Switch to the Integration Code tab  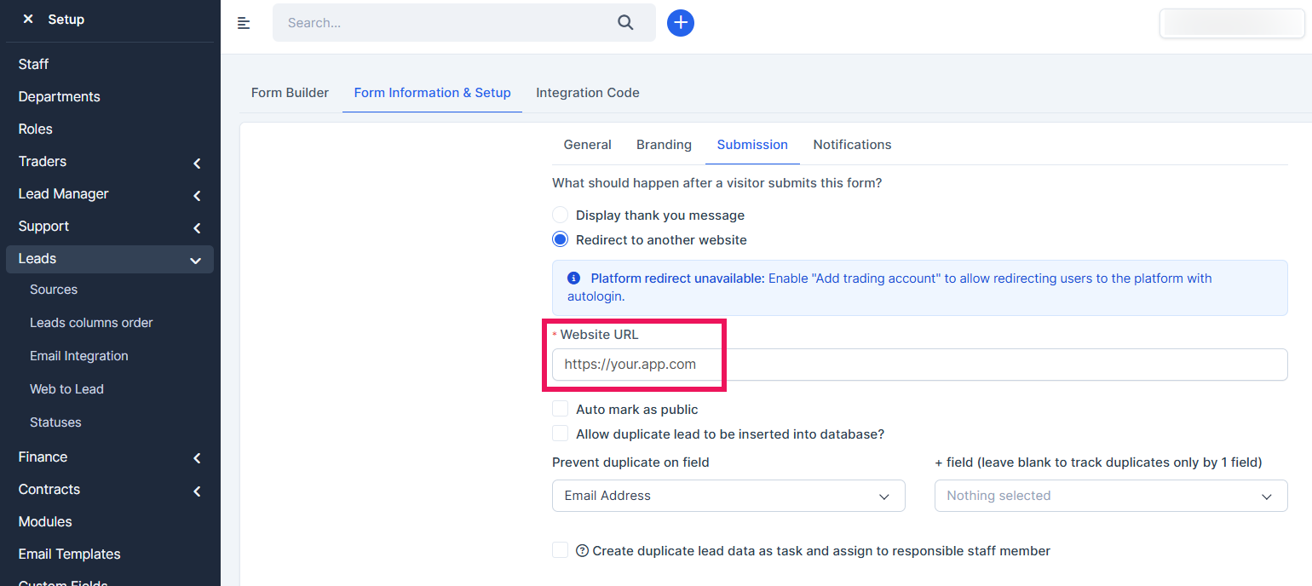(587, 93)
